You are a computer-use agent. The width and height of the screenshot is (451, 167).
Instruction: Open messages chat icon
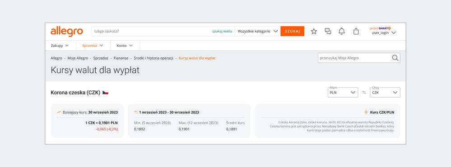click(328, 31)
